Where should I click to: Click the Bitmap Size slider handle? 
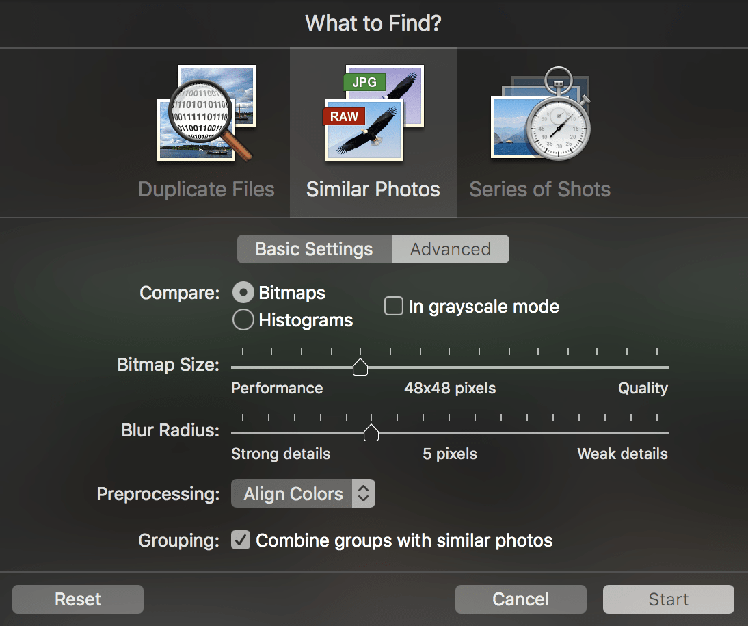coord(360,368)
